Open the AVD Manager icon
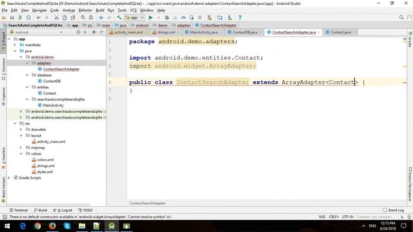This screenshot has width=413, height=232. tap(210, 17)
